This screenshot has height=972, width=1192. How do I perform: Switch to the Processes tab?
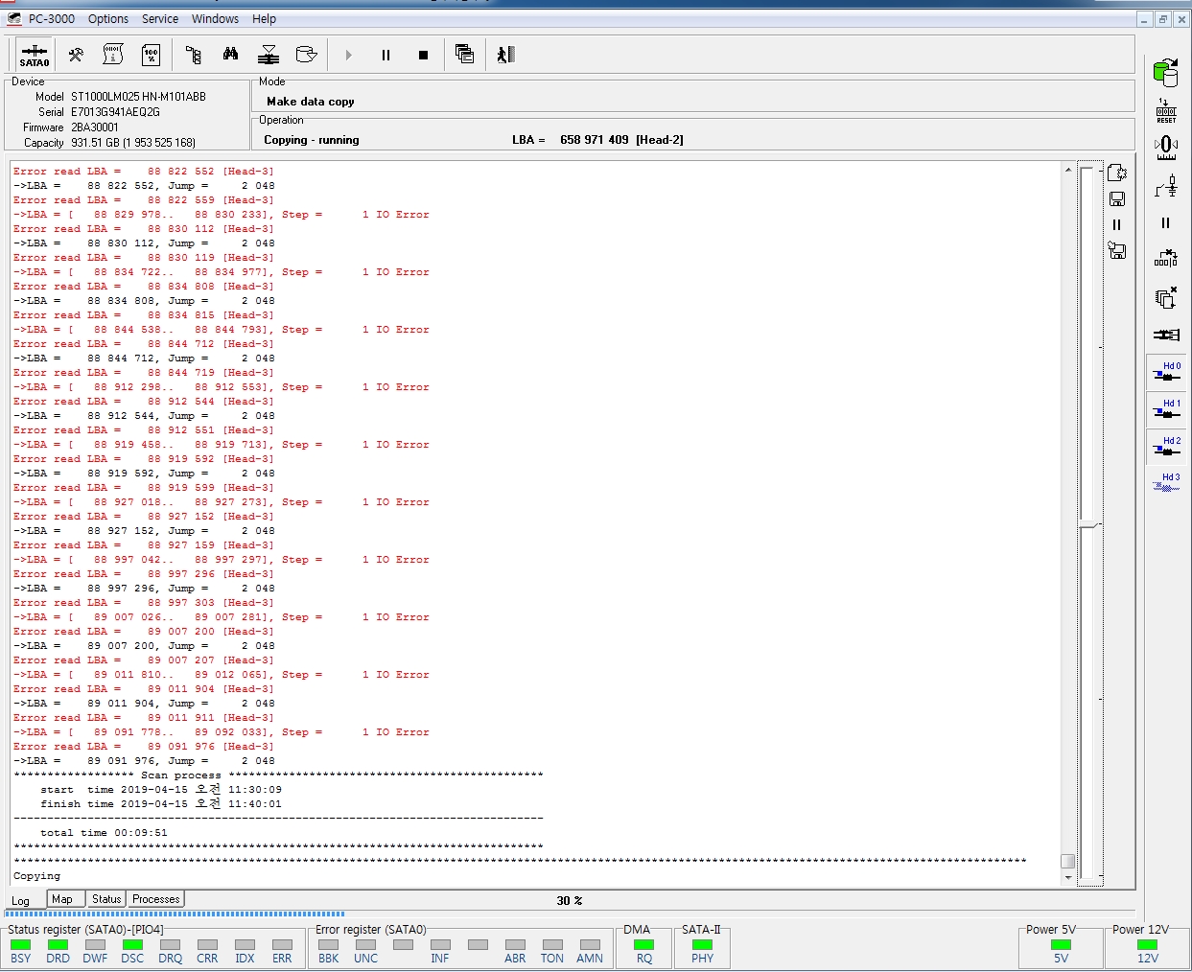coord(155,899)
